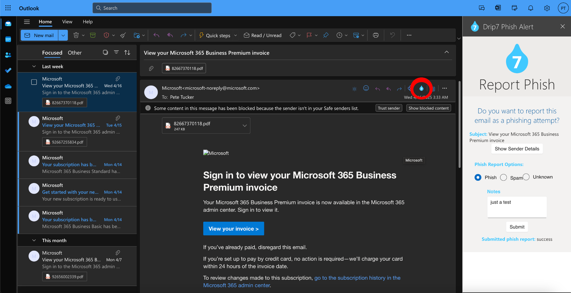
Task: Toggle the hamburger navigation pane button
Action: (x=27, y=22)
